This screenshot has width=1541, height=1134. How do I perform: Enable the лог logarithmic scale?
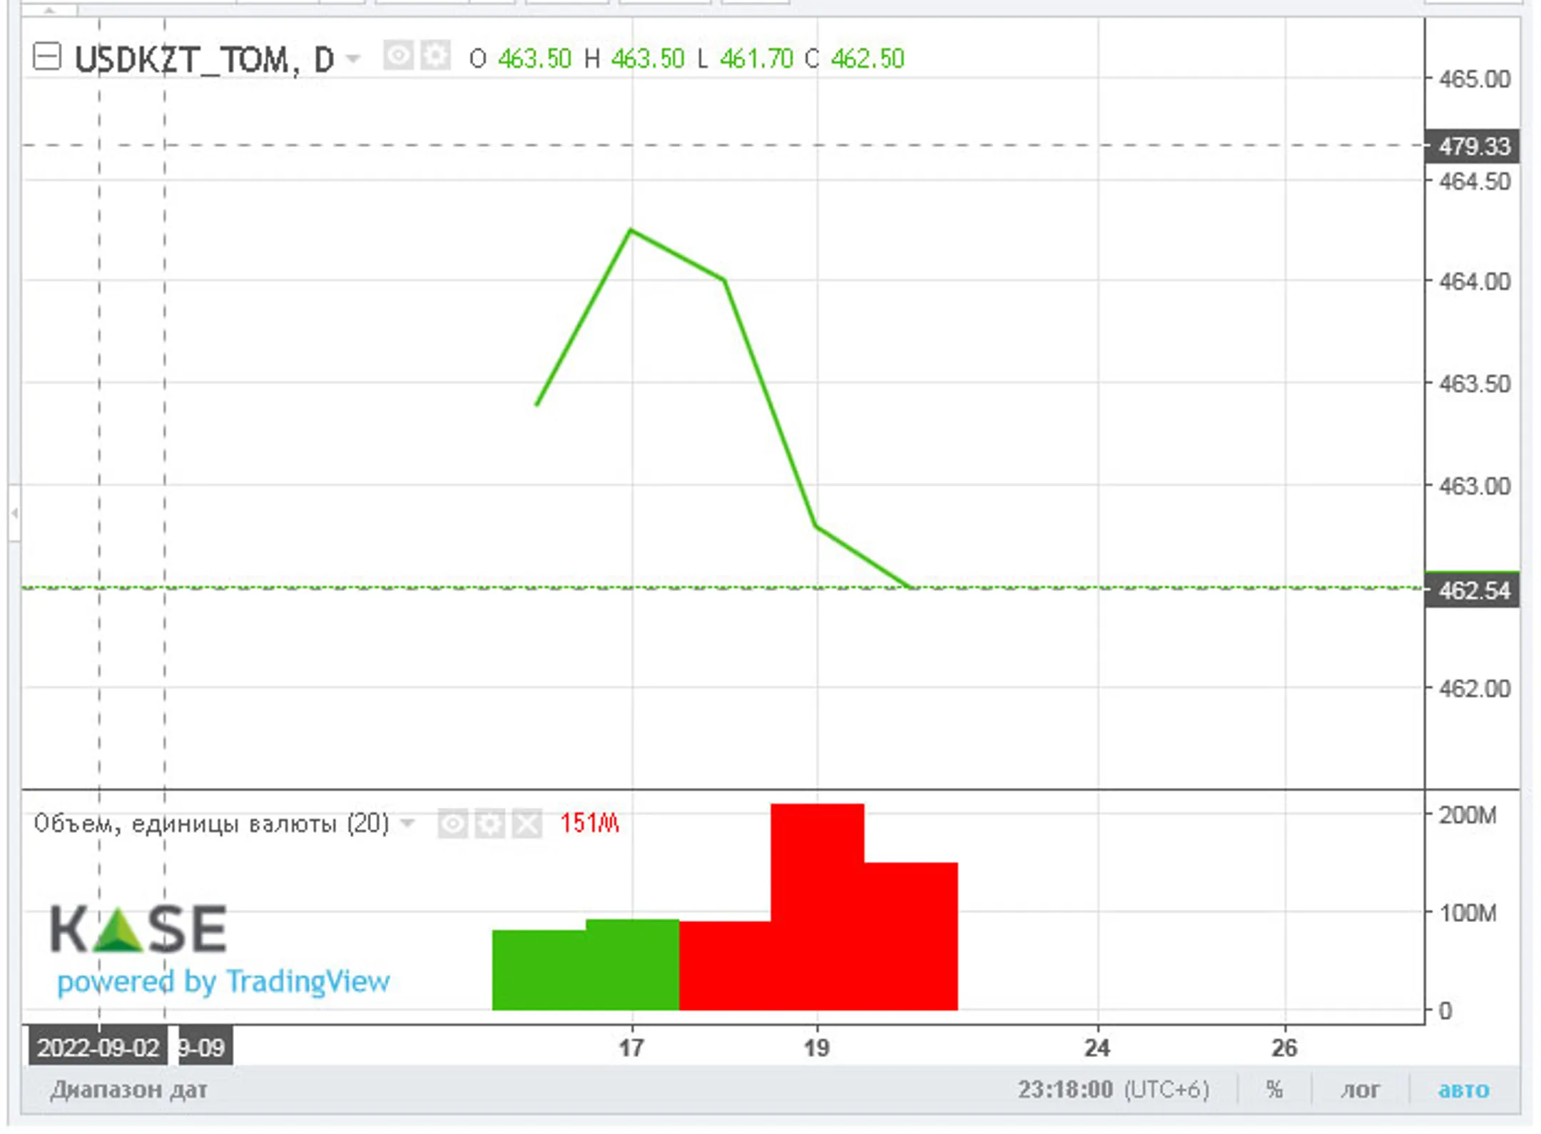1360,1090
